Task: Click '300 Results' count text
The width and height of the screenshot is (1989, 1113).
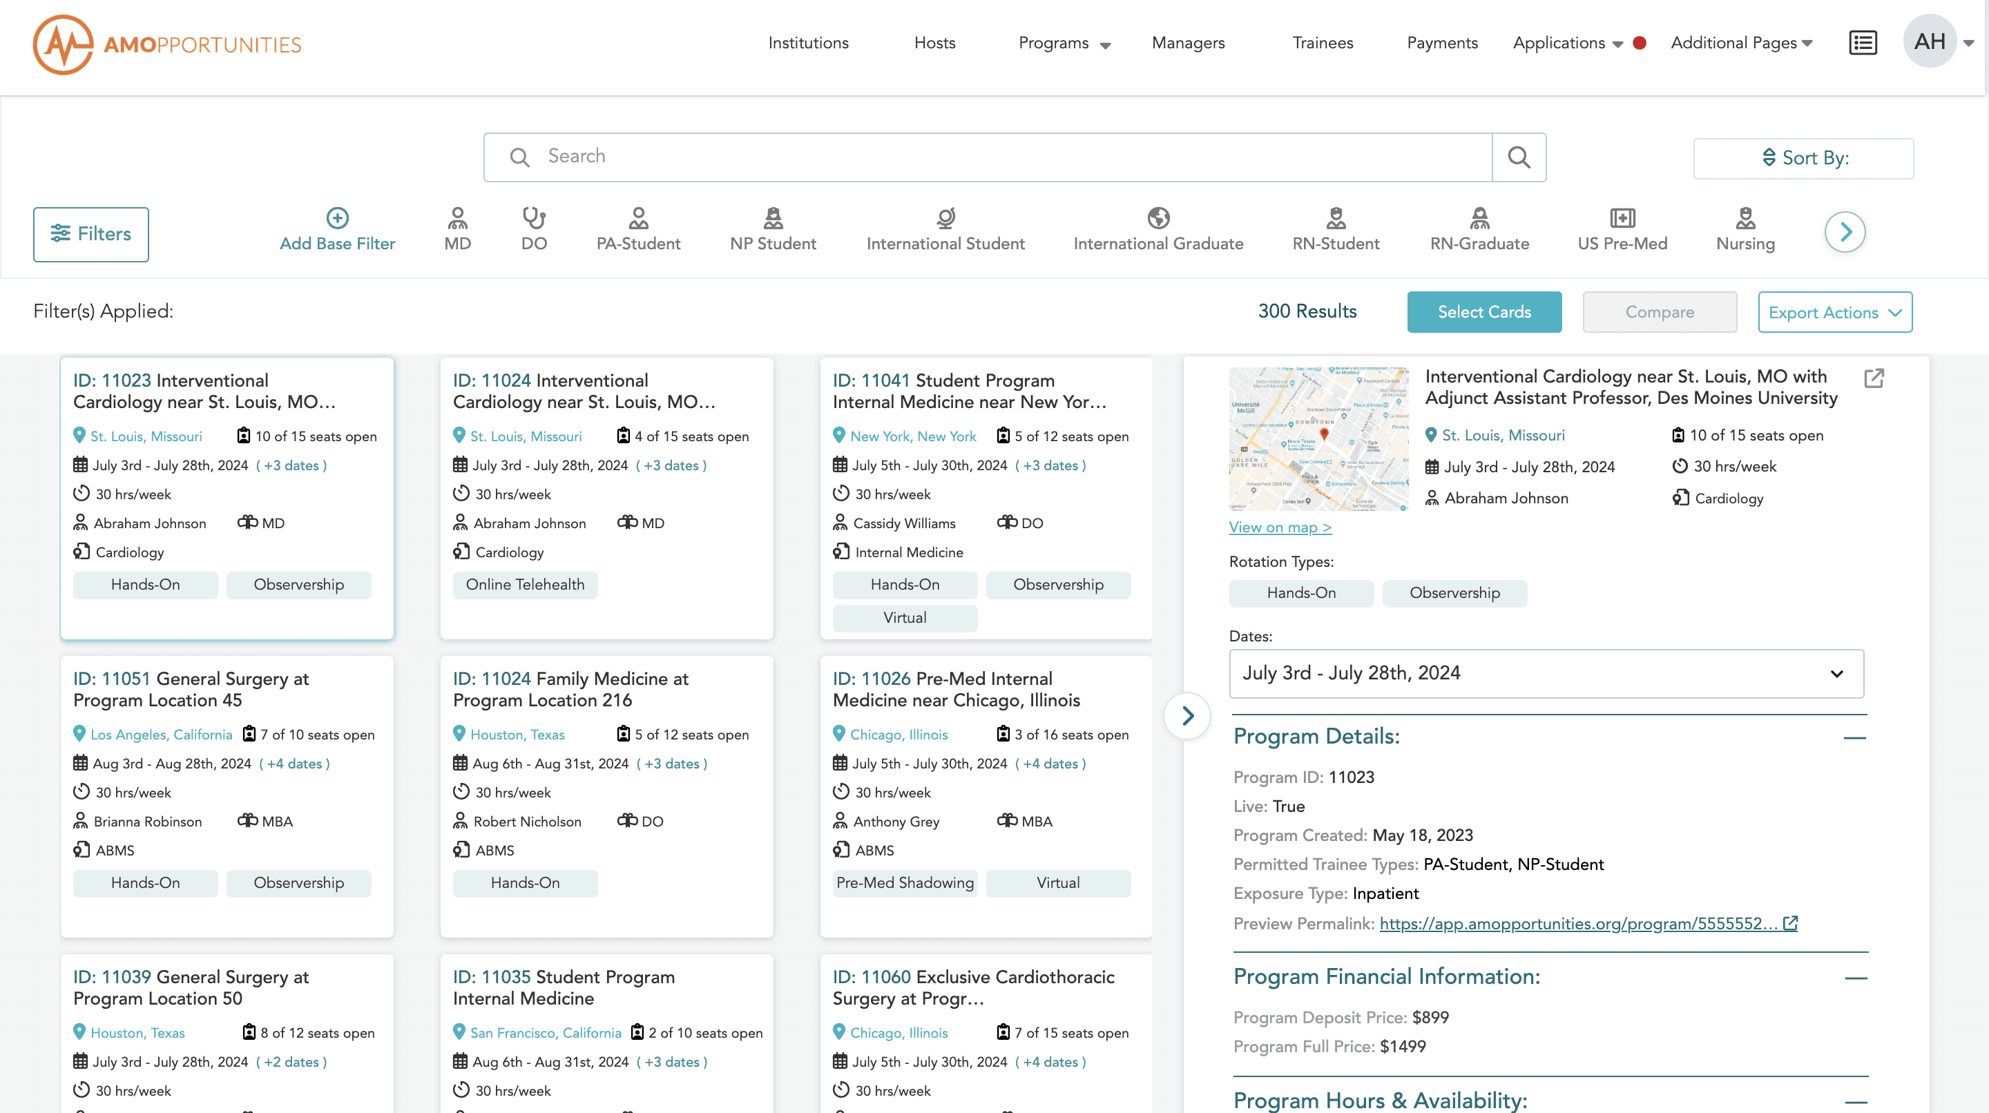Action: (x=1307, y=311)
